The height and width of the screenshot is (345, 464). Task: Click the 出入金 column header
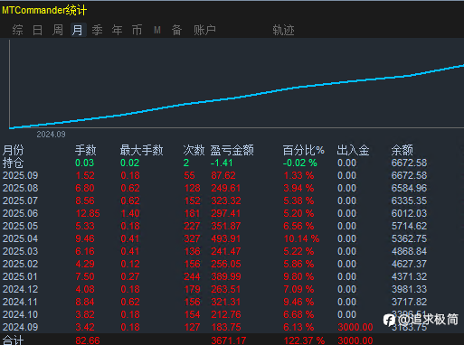[353, 150]
